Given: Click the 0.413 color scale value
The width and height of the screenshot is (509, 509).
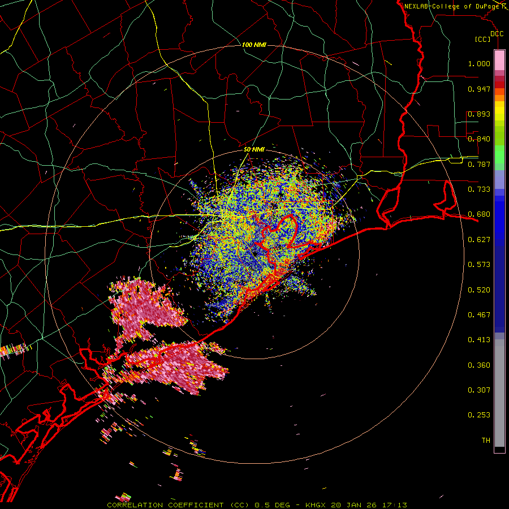Looking at the screenshot, I should (x=479, y=340).
